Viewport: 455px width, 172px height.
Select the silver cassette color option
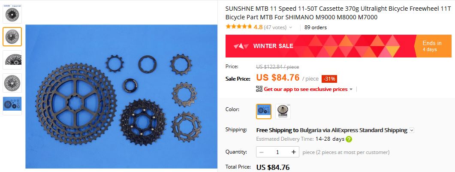point(283,112)
